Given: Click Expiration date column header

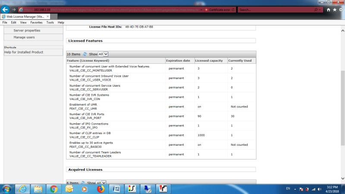Looking at the screenshot, I should tap(178, 60).
